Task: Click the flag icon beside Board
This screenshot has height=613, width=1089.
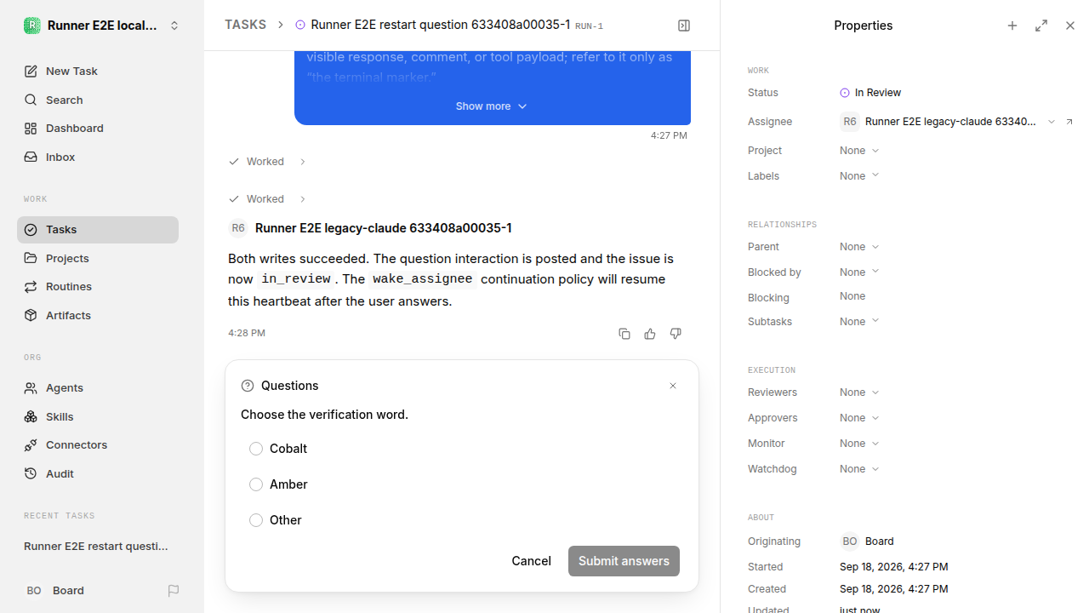Action: coord(174,591)
